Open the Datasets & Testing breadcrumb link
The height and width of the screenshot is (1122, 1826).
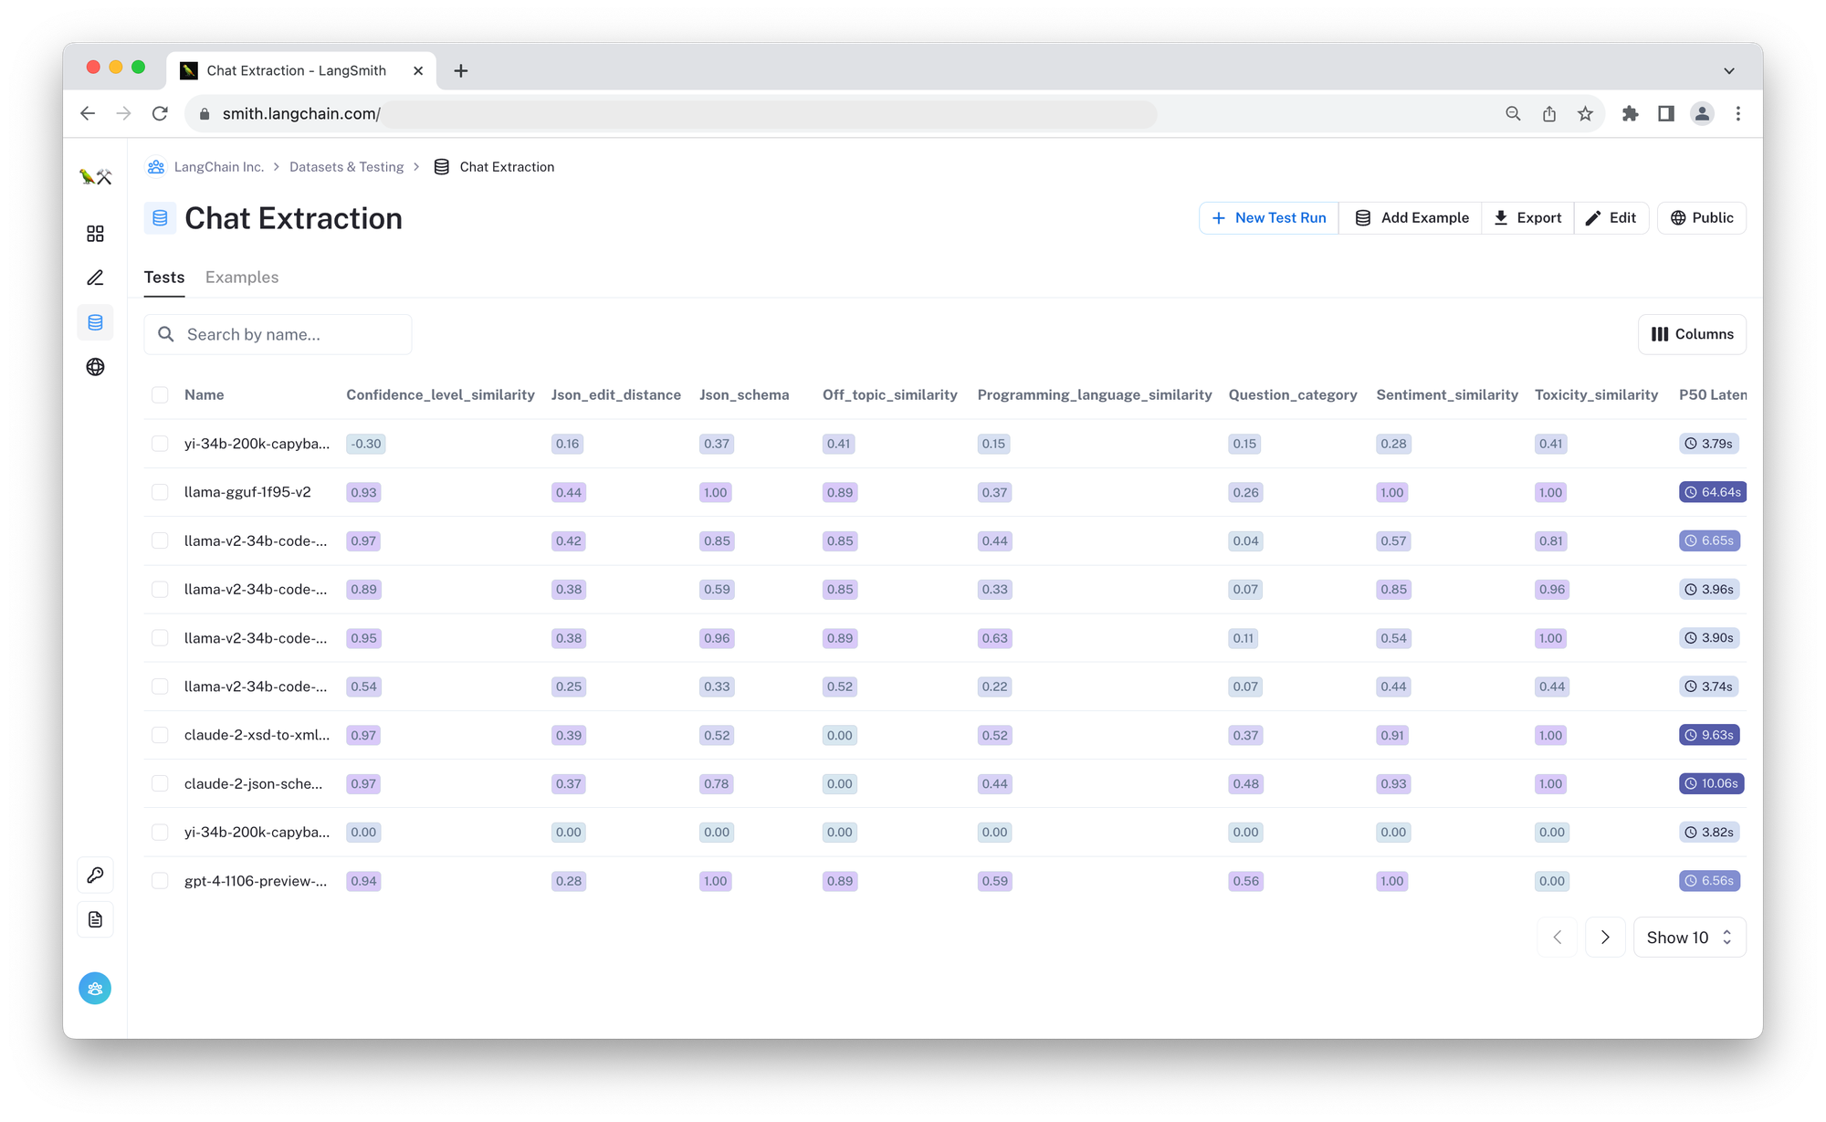pos(346,167)
